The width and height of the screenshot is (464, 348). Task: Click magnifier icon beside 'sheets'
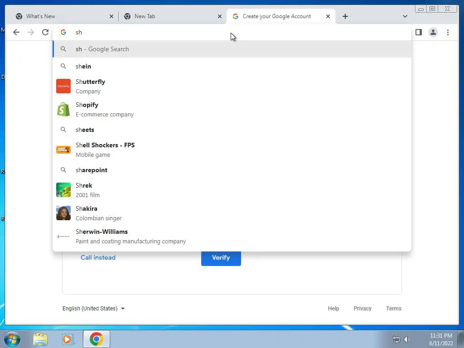tap(63, 129)
